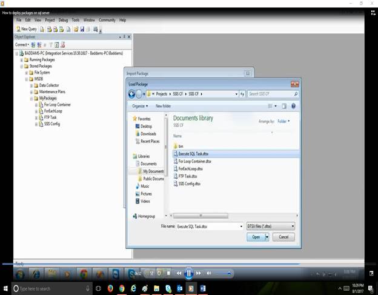
Task: Open the DTSX files type dropdown
Action: (x=271, y=226)
